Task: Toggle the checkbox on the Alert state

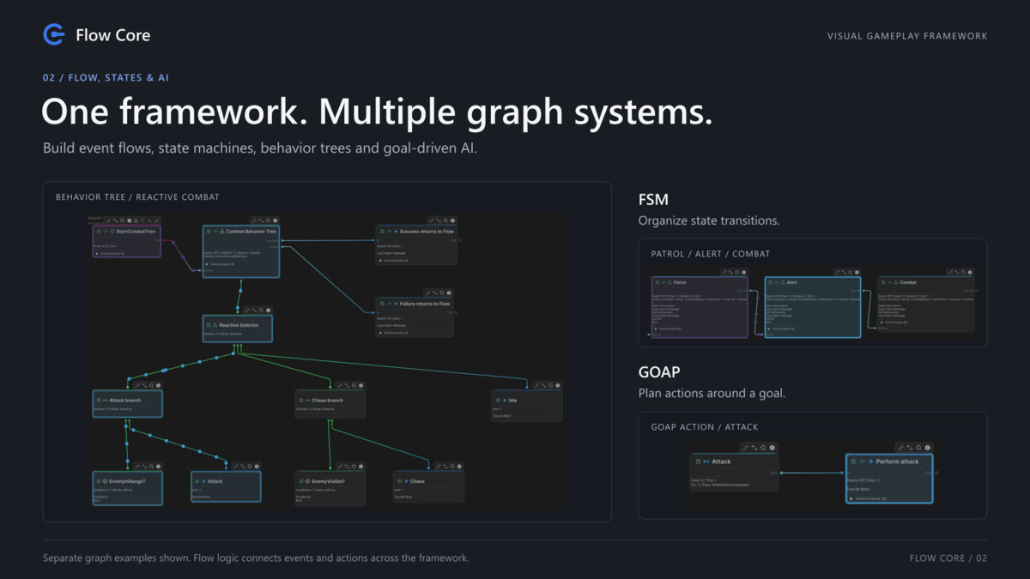Action: (771, 282)
